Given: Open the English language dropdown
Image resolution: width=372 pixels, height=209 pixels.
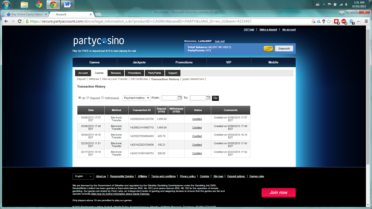Looking at the screenshot, I should pyautogui.click(x=83, y=176).
